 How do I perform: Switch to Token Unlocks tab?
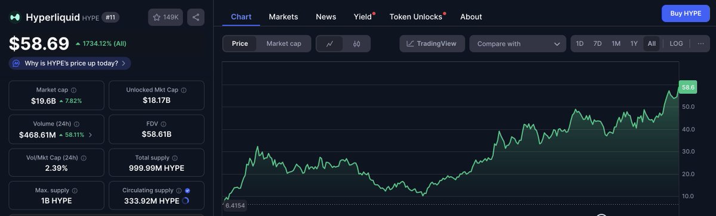416,17
